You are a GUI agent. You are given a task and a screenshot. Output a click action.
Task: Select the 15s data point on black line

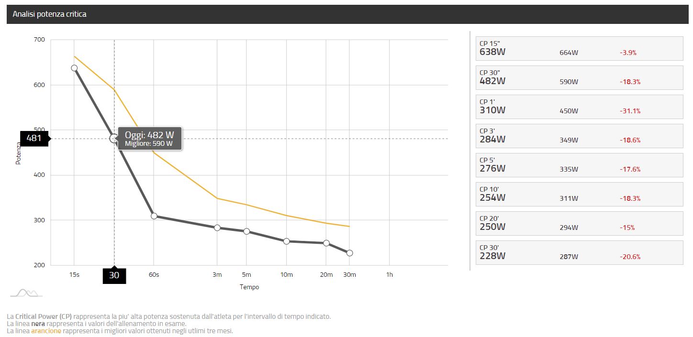[x=74, y=68]
